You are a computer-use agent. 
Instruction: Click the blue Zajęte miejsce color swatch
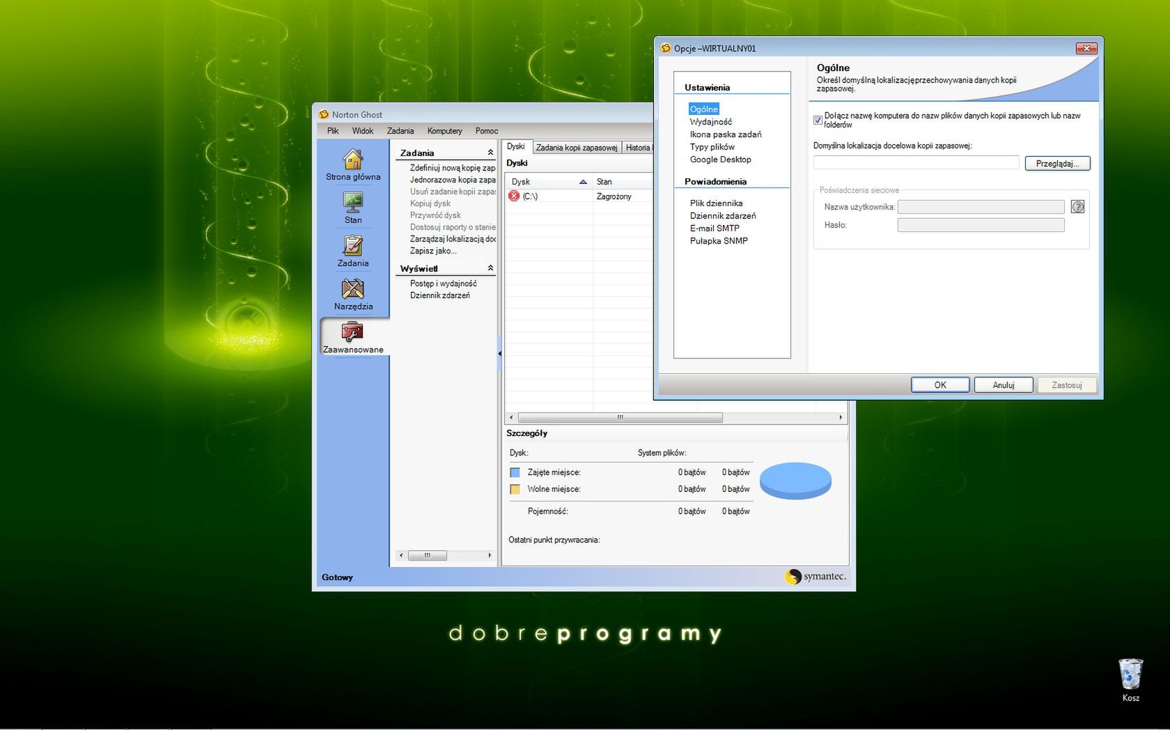[x=515, y=472]
